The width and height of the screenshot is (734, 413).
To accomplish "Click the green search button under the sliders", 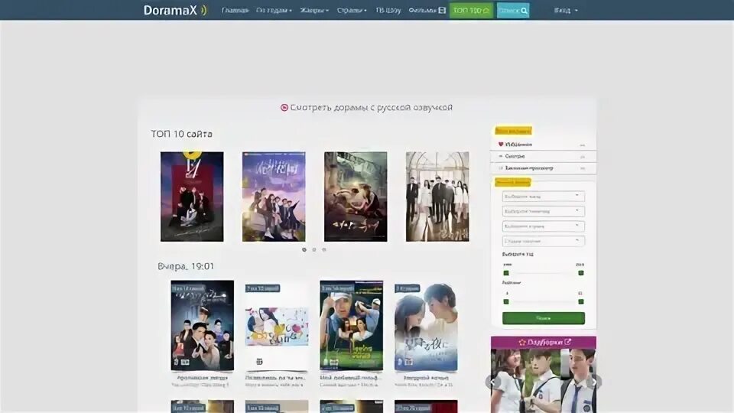I will (x=544, y=318).
